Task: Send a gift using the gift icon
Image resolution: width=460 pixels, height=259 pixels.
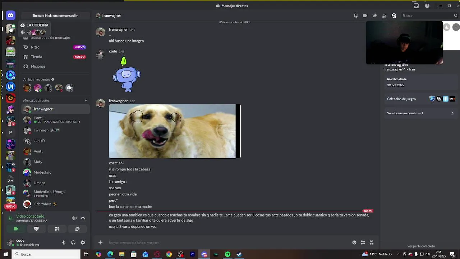Action: coord(372,242)
